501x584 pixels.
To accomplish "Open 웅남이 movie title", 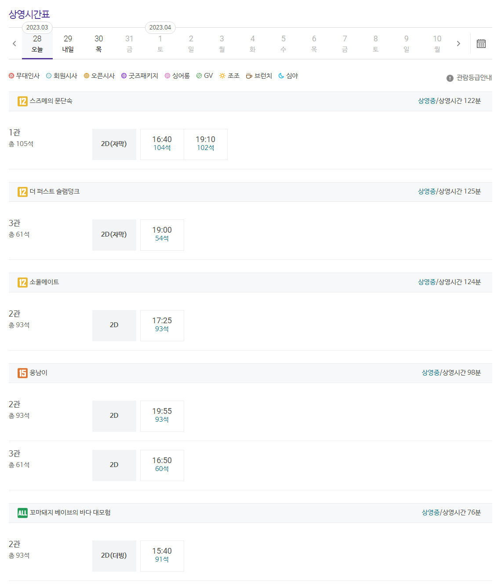I will pos(39,372).
